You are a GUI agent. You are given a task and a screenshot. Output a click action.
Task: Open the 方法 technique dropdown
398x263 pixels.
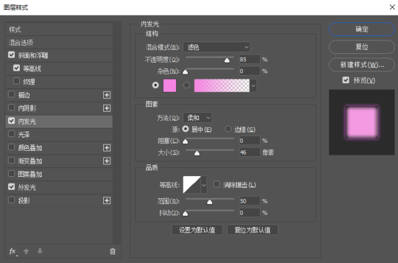tap(198, 117)
